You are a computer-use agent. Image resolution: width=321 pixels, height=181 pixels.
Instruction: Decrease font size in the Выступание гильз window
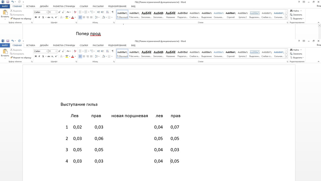coord(63,51)
